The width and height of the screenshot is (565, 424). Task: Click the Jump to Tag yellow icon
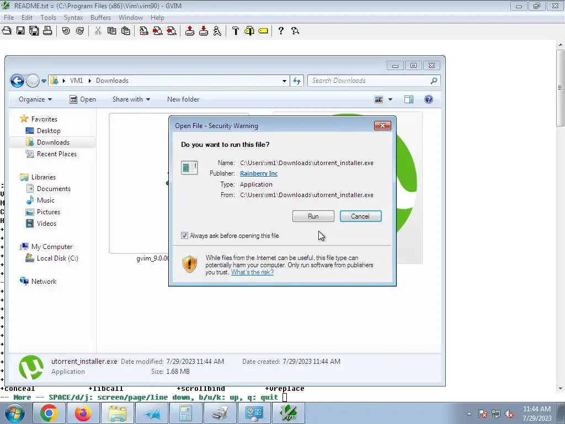coord(263,31)
